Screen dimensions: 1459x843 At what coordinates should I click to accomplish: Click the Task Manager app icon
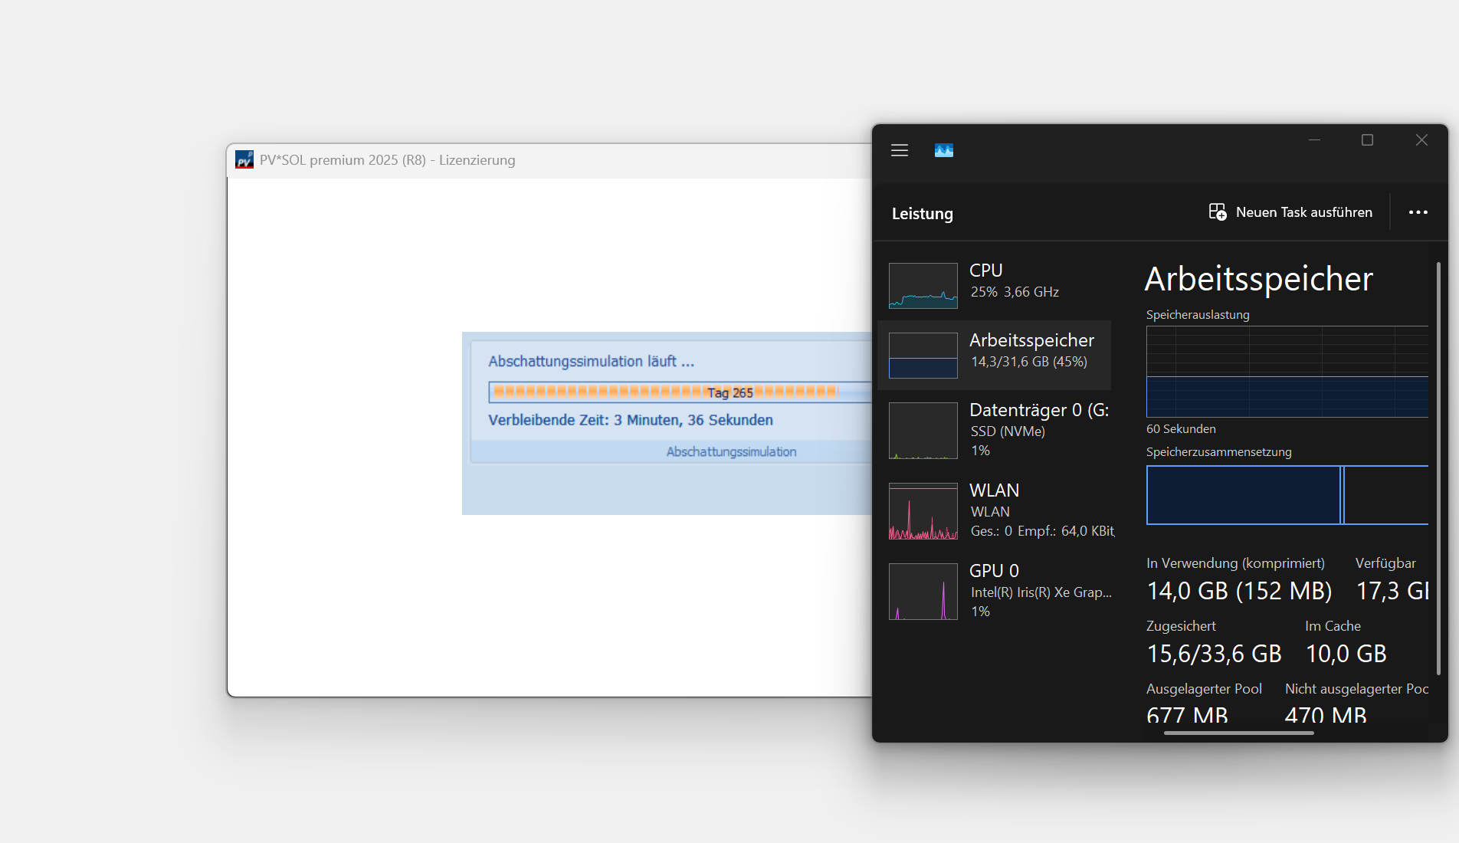[x=944, y=150]
